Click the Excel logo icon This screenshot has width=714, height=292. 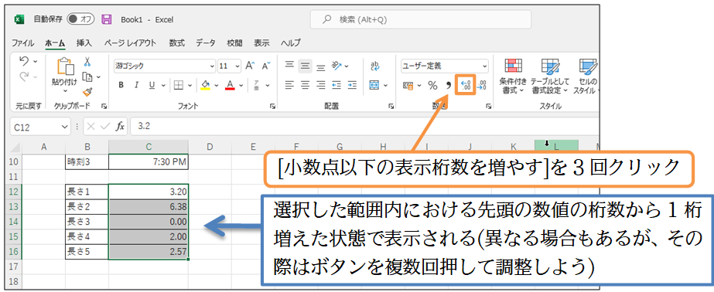point(19,19)
